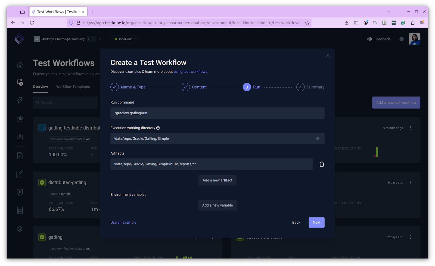Click the Back button
The width and height of the screenshot is (435, 266).
(296, 223)
